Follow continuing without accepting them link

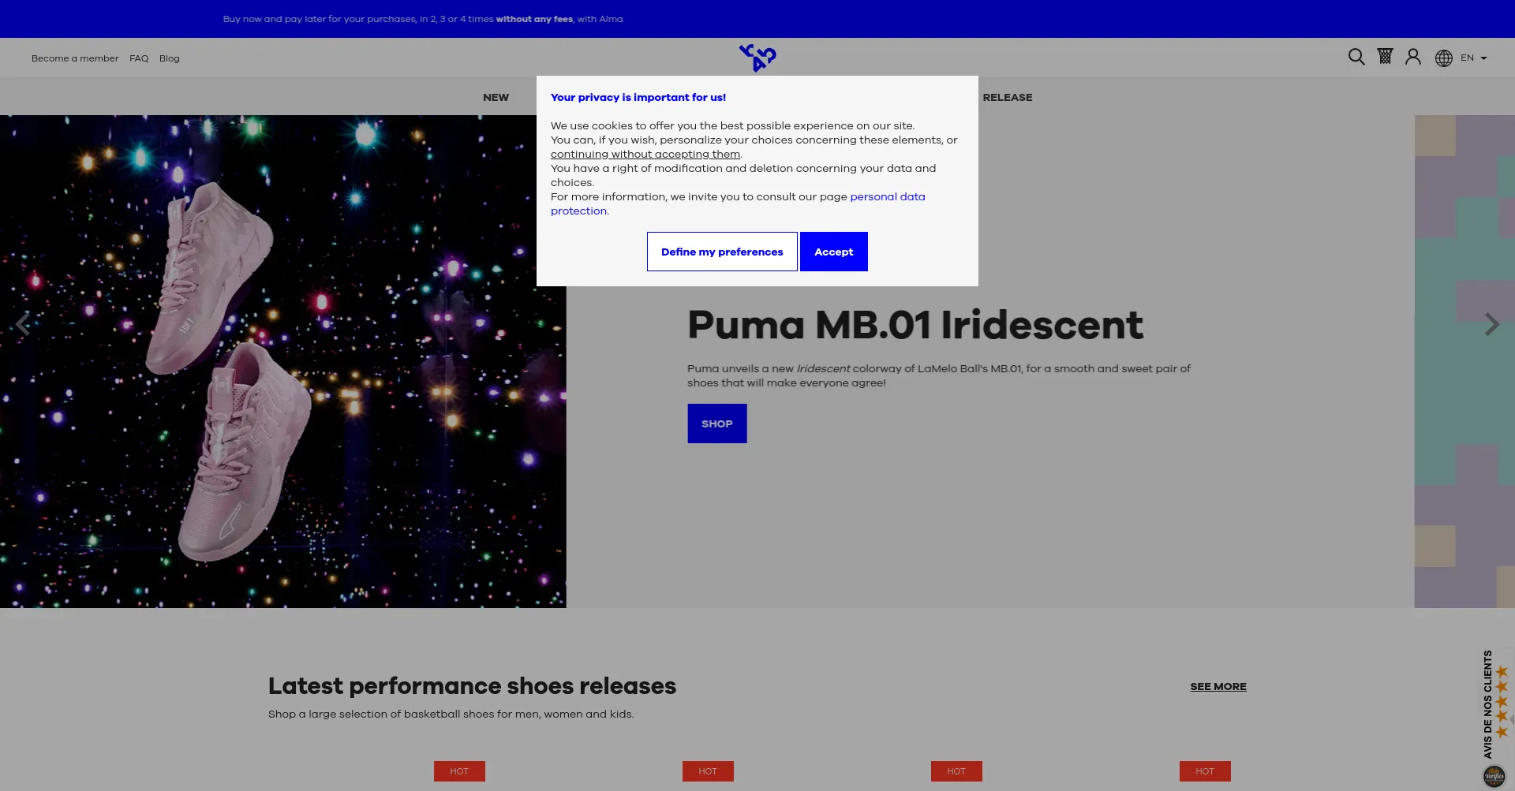645,154
